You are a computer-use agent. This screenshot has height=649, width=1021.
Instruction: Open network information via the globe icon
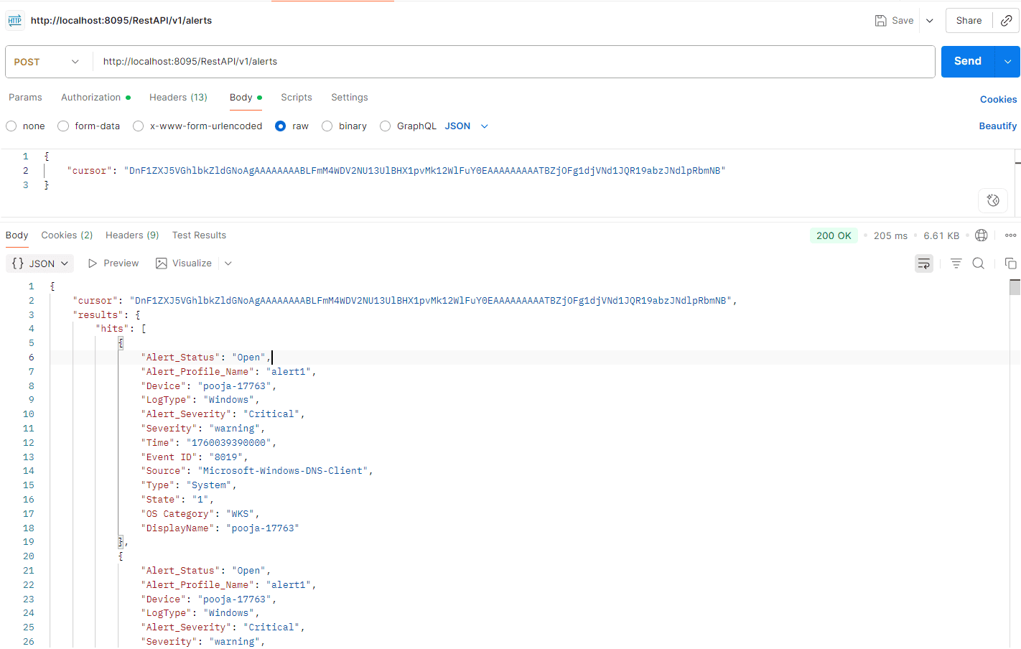pos(981,235)
